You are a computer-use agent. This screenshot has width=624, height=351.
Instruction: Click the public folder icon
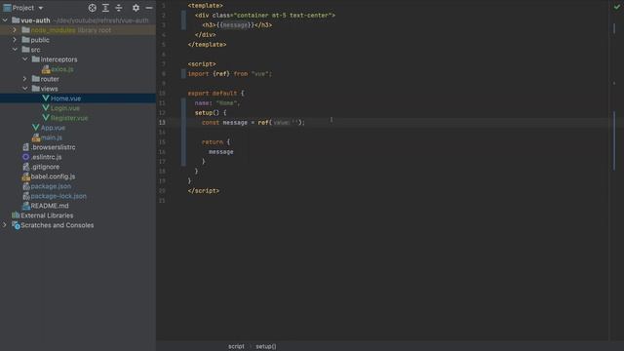[x=26, y=39]
